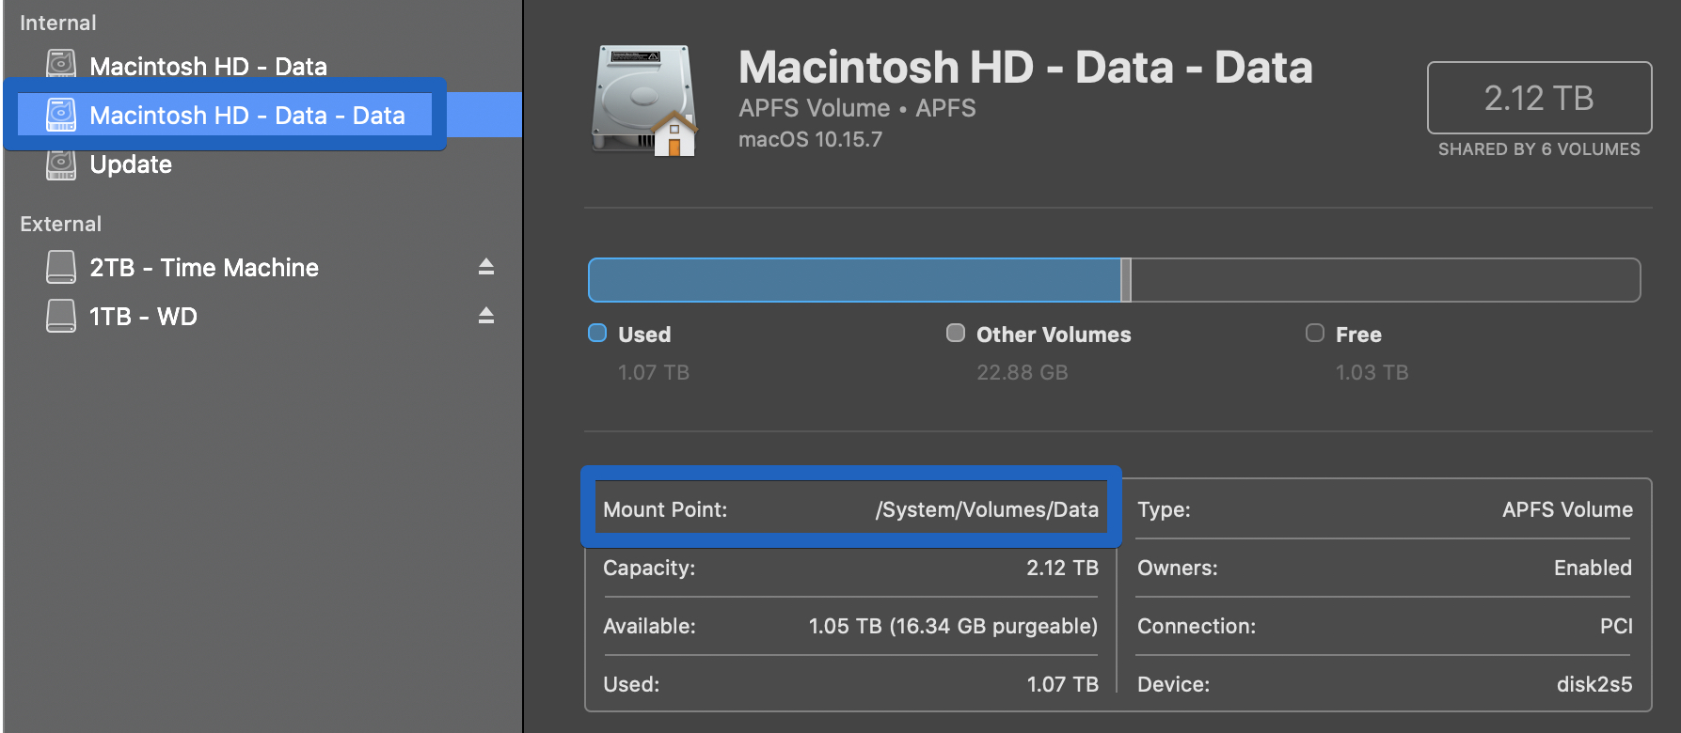The height and width of the screenshot is (733, 1681).
Task: Eject the 2TB - Time Machine drive
Action: 485,267
